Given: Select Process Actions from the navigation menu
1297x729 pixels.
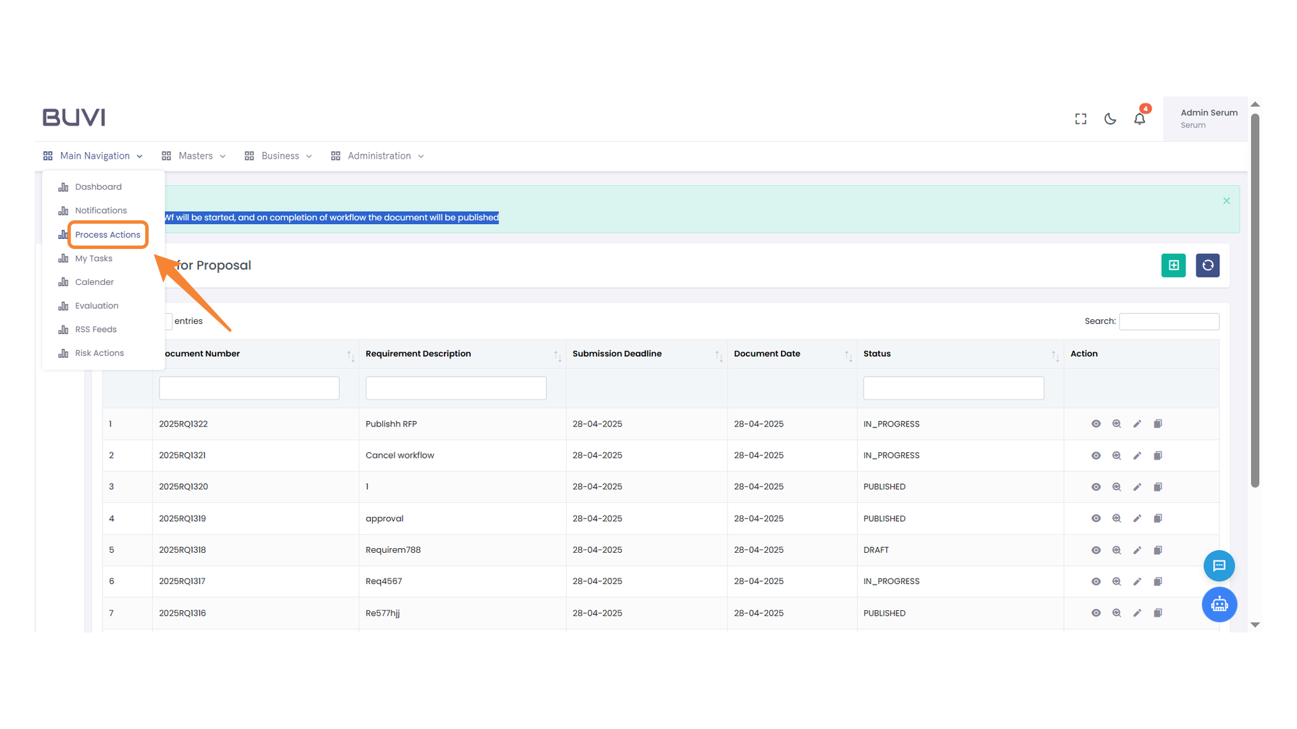Looking at the screenshot, I should [107, 234].
